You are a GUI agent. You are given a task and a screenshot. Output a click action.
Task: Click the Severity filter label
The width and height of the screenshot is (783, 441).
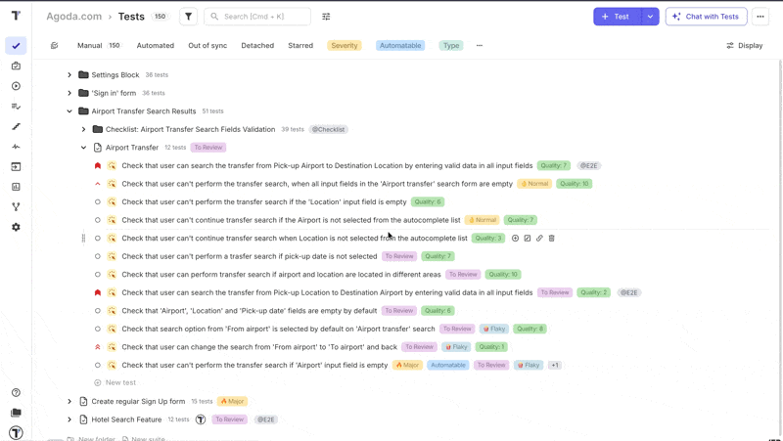point(345,45)
